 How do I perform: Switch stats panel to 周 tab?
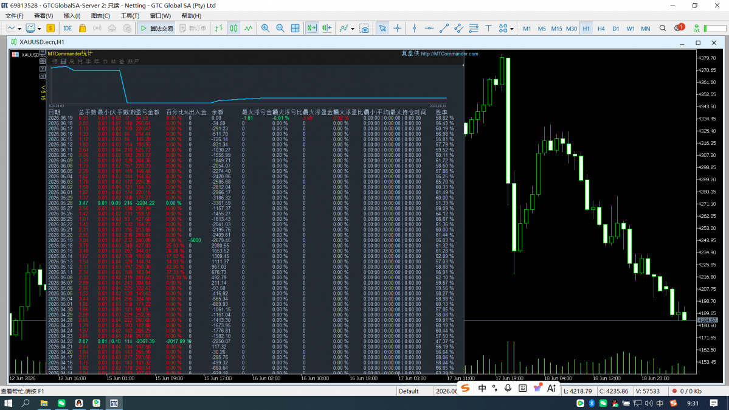(72, 61)
